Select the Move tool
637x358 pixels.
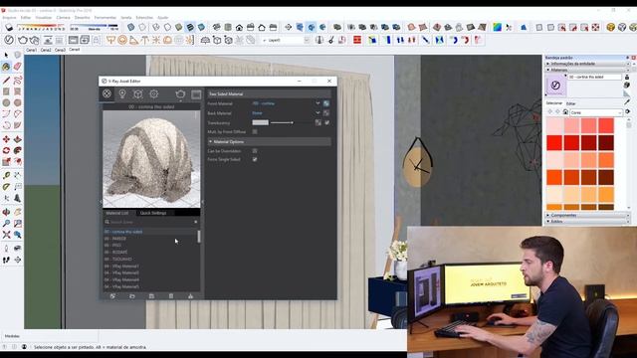pos(6,139)
